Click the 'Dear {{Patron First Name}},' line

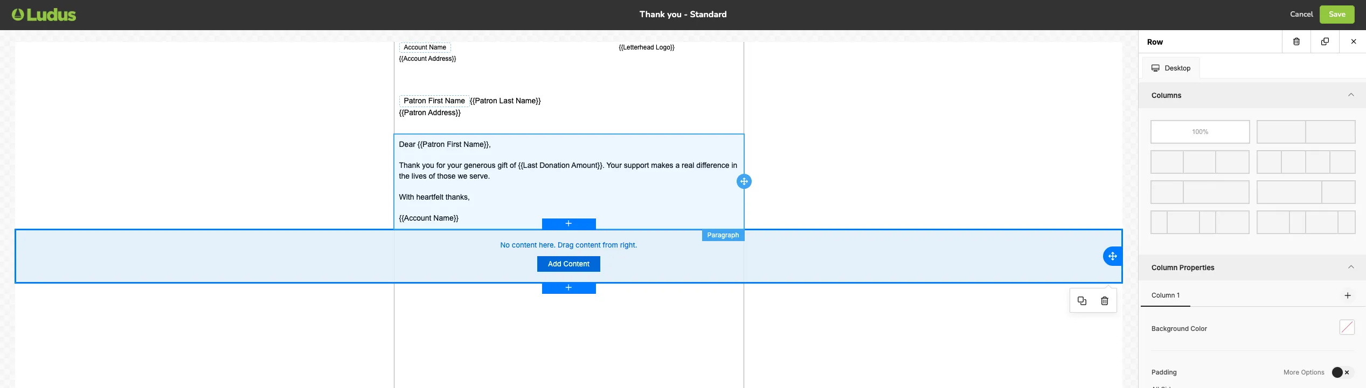(x=445, y=144)
